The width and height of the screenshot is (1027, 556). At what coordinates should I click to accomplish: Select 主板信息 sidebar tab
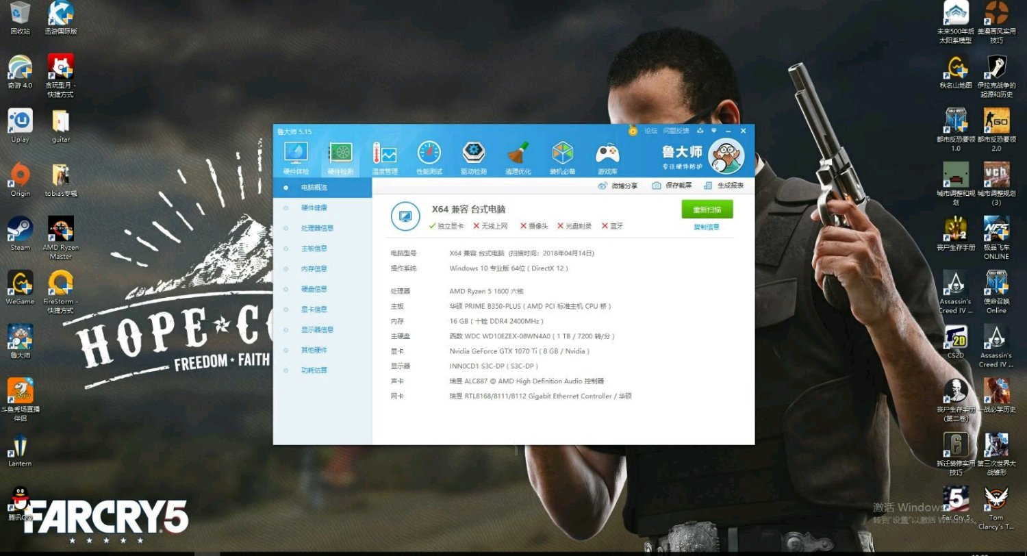click(x=322, y=249)
